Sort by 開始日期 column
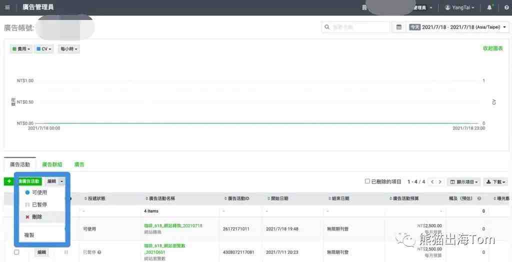The width and height of the screenshot is (512, 262). [277, 198]
